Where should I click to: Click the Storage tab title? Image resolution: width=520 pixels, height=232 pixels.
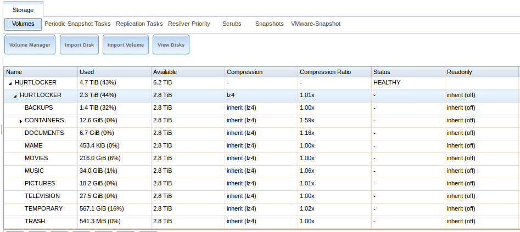[x=23, y=9]
